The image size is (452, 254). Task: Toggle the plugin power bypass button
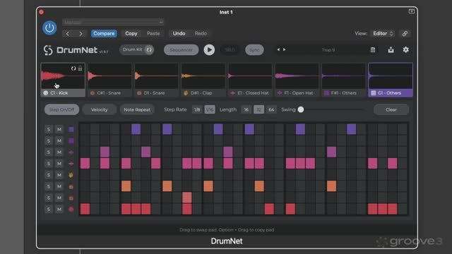(x=49, y=28)
